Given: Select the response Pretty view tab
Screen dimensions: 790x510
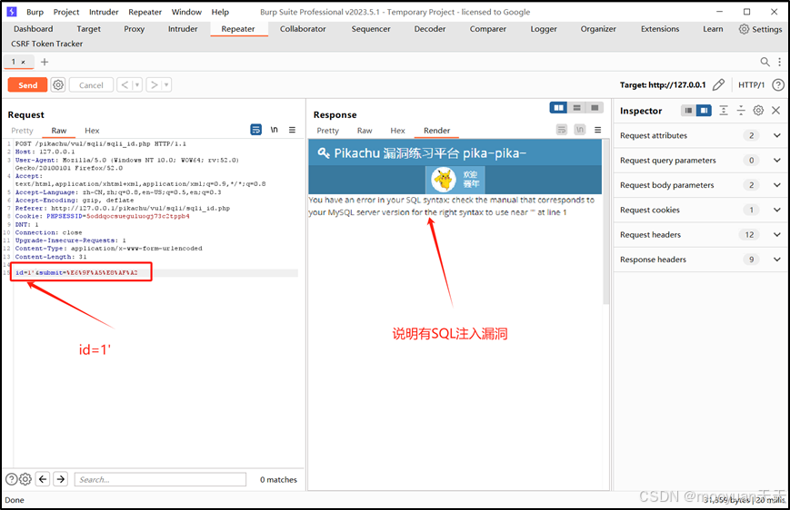Looking at the screenshot, I should pos(327,131).
